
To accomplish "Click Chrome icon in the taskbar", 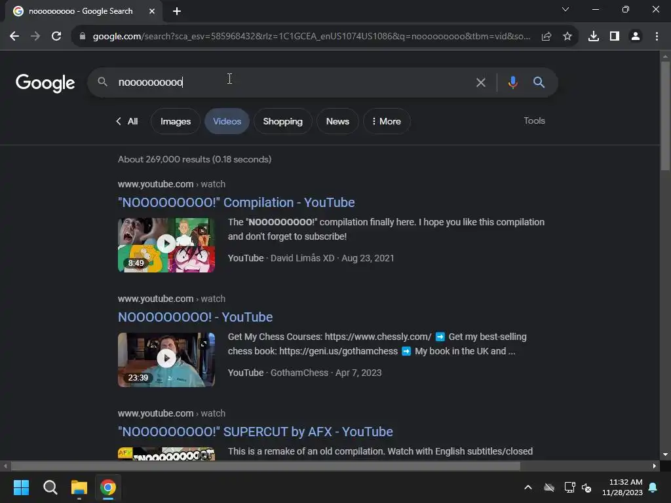I will point(108,487).
